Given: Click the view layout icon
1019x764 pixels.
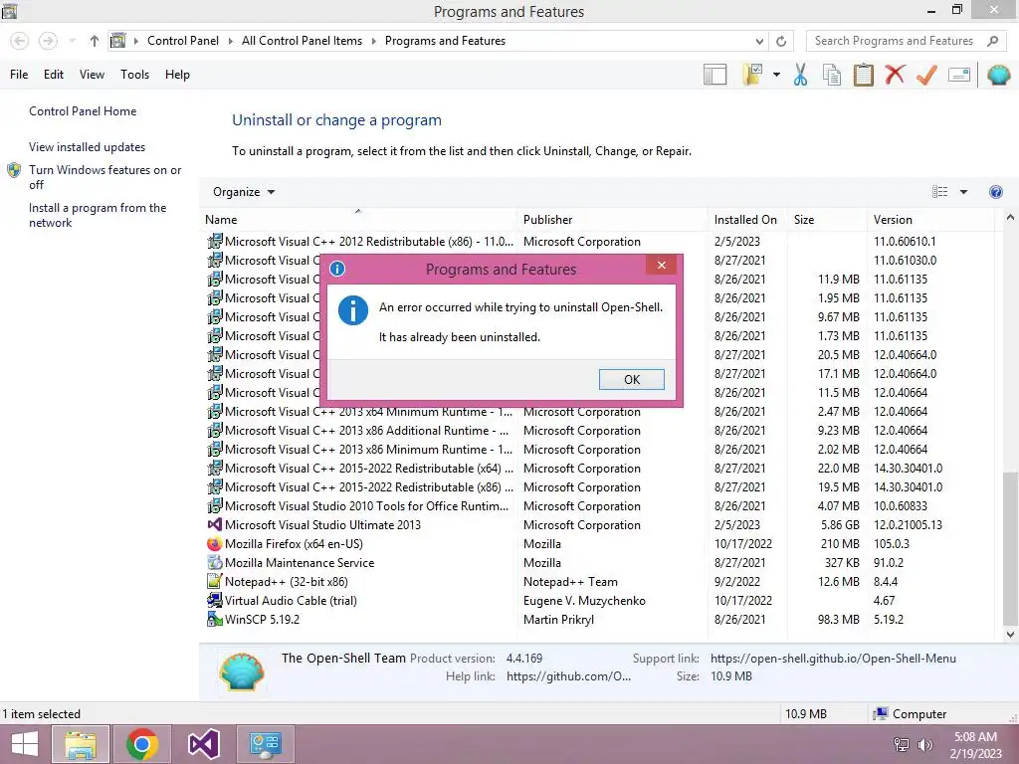Looking at the screenshot, I should coord(939,192).
